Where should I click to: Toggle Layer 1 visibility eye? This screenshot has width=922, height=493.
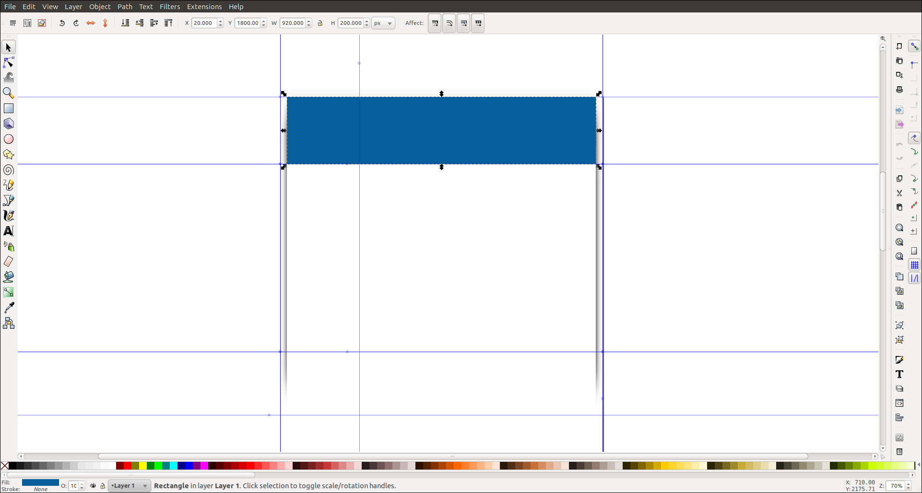93,486
